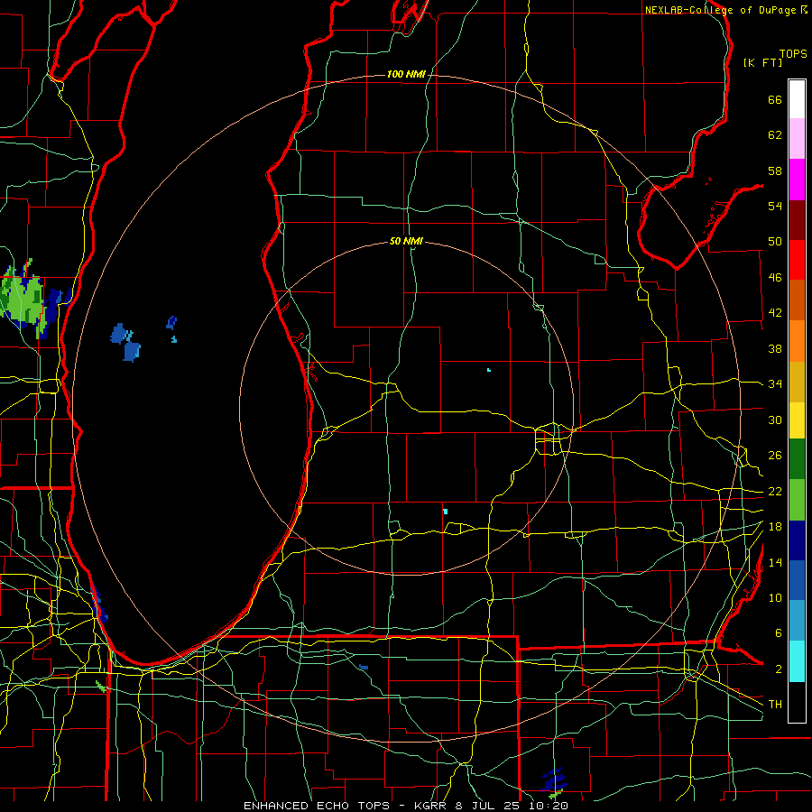812x812 pixels.
Task: Click the cyan echo pixel north of center
Action: click(489, 370)
